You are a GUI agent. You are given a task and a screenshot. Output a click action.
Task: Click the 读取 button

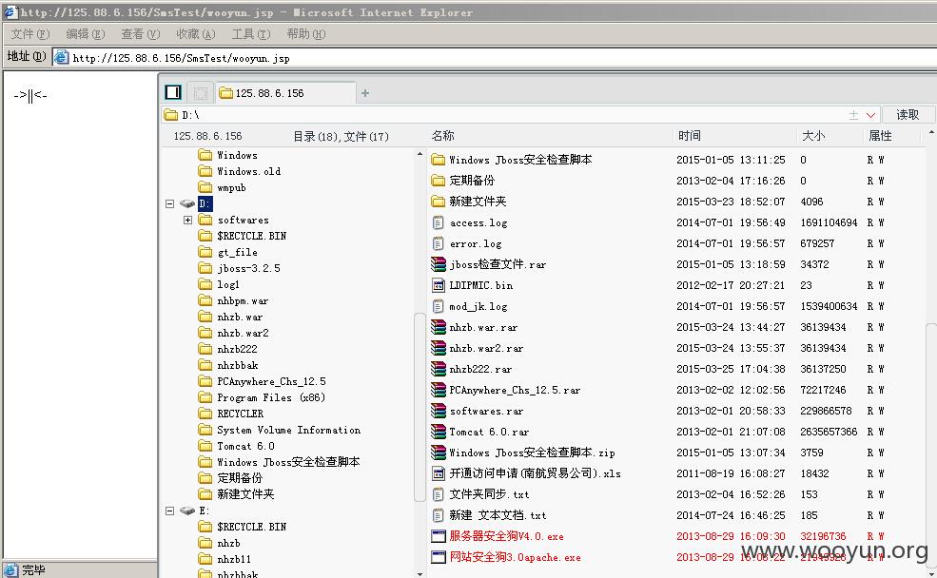(908, 115)
